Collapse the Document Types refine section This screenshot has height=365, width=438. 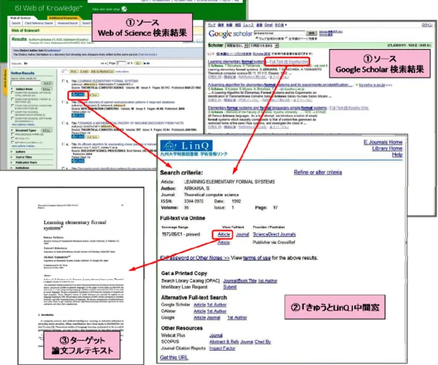click(x=12, y=131)
